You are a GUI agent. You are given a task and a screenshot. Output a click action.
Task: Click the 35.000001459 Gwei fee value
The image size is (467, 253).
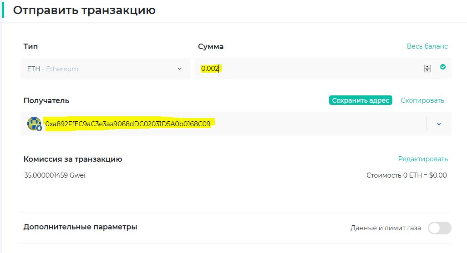[x=55, y=175]
